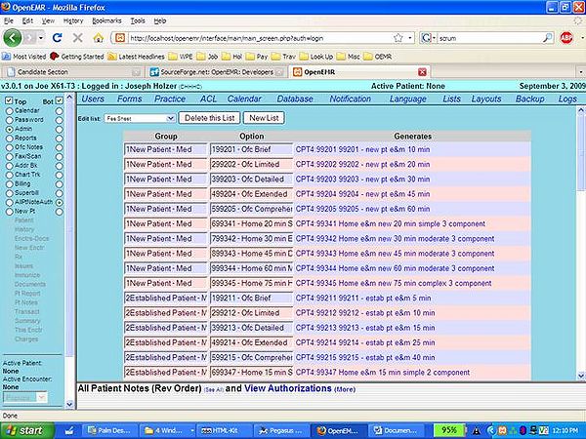586x439 pixels.
Task: Click the Firefox back arrow button
Action: (14, 38)
